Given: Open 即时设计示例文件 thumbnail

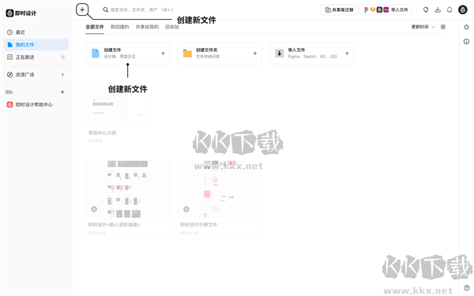Looking at the screenshot, I should click(x=220, y=189).
